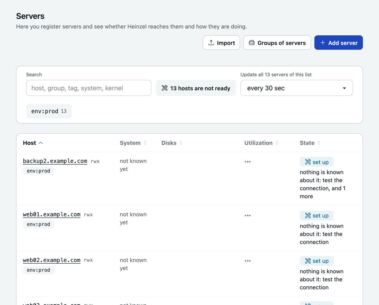Click the plus icon in Add server
Screen dimensions: 379x305
tap(322, 43)
